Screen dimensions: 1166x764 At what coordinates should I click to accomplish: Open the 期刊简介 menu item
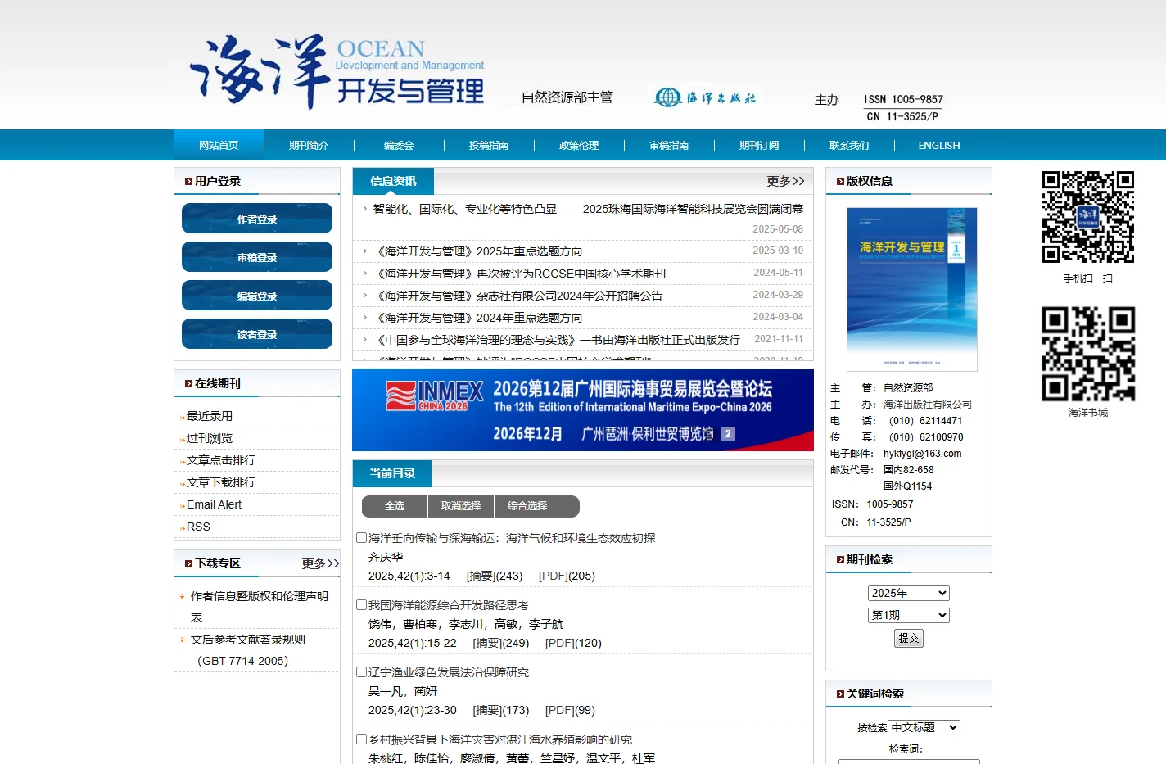point(309,146)
